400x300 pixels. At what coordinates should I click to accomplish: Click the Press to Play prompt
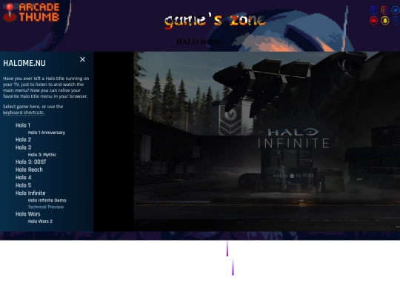[293, 176]
